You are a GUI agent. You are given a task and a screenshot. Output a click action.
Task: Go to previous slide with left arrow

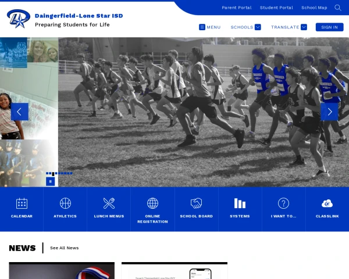(x=20, y=112)
